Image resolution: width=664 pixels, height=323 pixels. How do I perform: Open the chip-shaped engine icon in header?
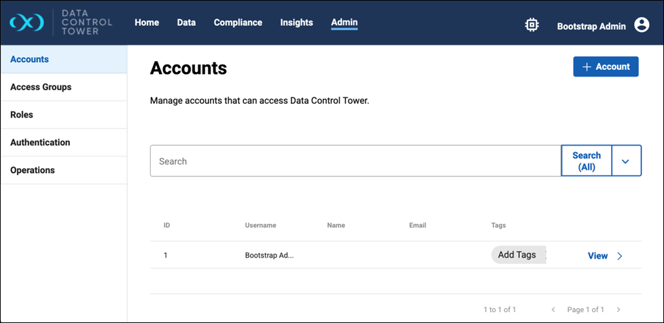pyautogui.click(x=531, y=25)
